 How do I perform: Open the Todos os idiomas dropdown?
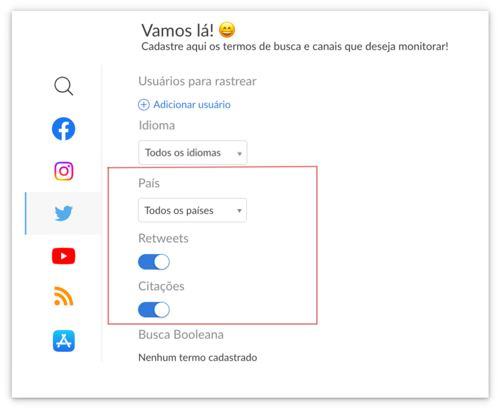click(x=192, y=152)
